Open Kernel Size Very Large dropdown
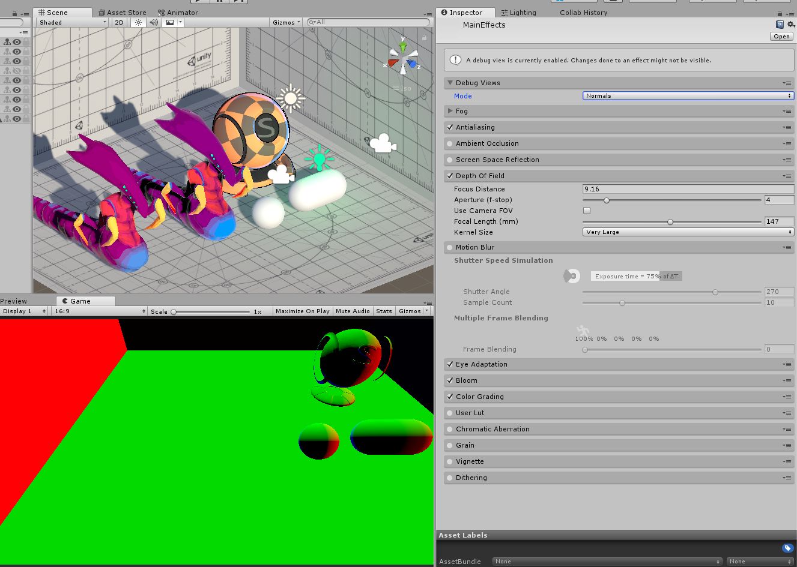 click(x=688, y=232)
